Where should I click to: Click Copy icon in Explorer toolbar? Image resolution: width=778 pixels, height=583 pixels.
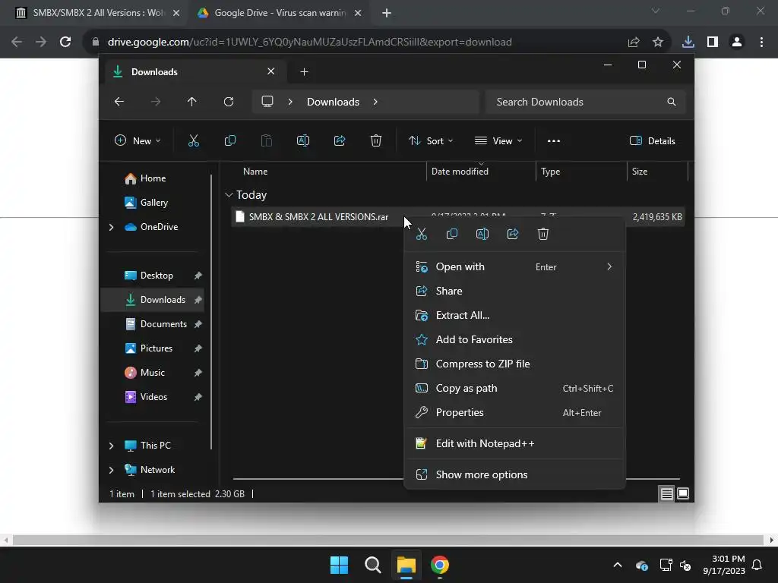tap(229, 140)
